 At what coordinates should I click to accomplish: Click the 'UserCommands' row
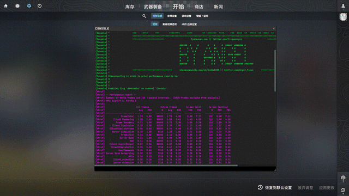coord(163,150)
